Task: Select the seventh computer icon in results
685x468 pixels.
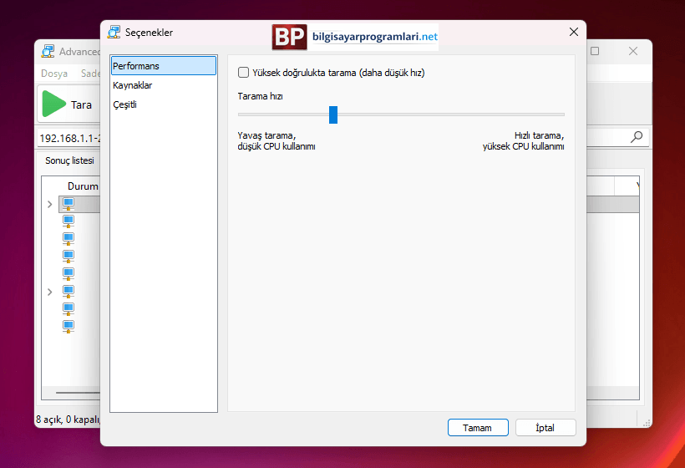Action: 68,309
